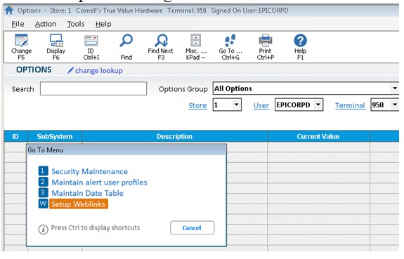This screenshot has height=259, width=404.
Task: Open the Action menu
Action: pyautogui.click(x=46, y=24)
